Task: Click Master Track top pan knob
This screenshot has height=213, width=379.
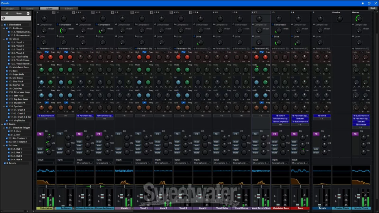Action: click(x=359, y=19)
